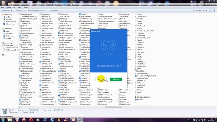Viewport: 217px width, 122px height.
Task: Select the QQPCRTP file icon
Action: click(80, 14)
